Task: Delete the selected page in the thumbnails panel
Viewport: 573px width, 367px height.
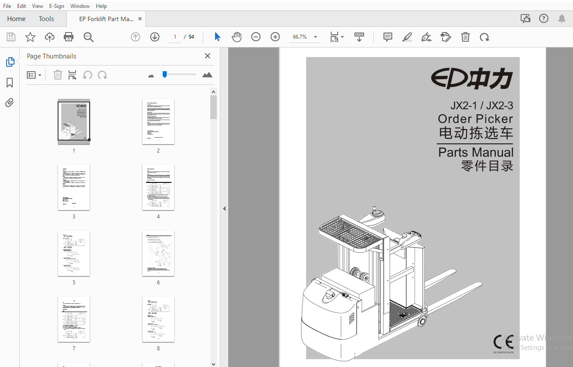Action: coord(58,75)
